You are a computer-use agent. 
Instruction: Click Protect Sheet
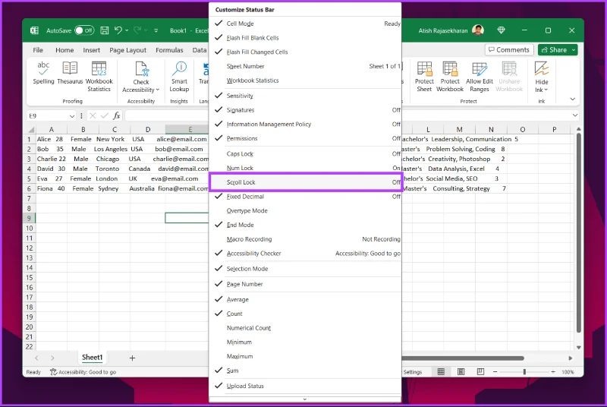(x=424, y=76)
